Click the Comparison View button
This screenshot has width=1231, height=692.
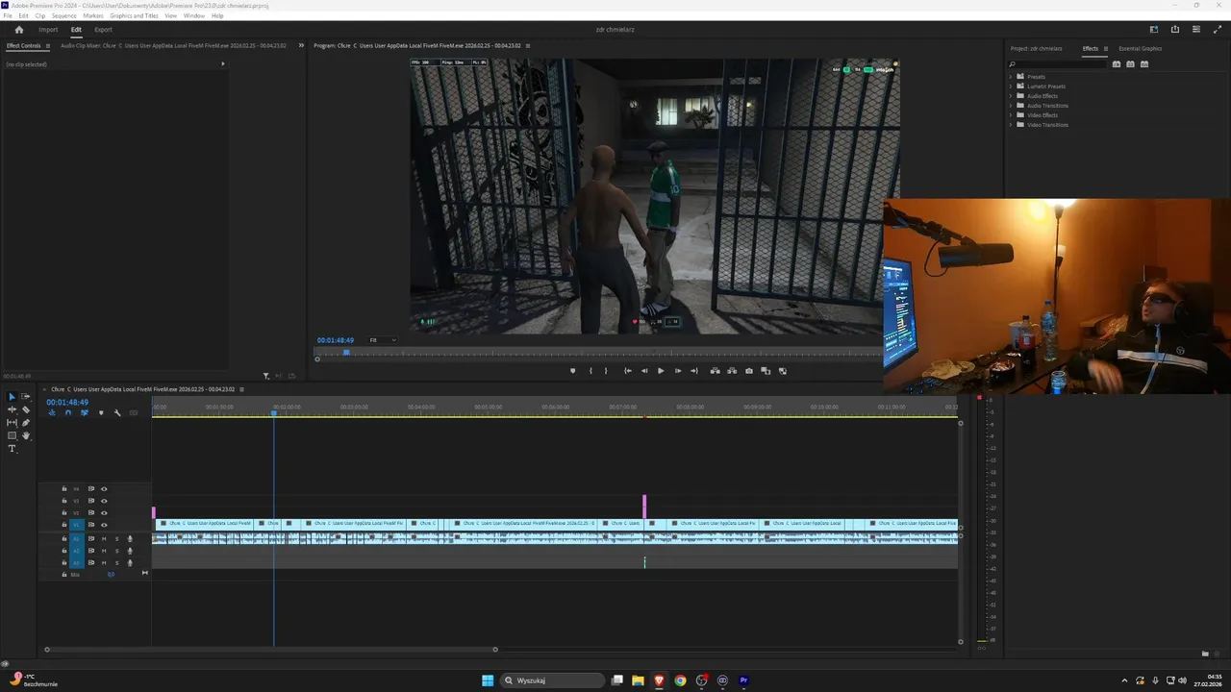766,371
